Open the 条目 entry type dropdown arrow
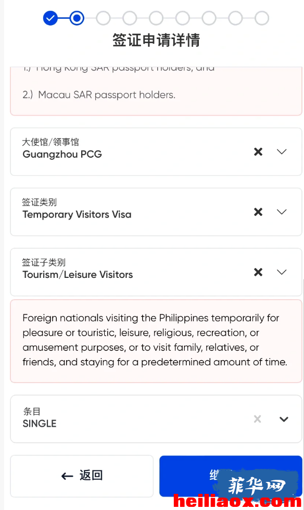This screenshot has height=510, width=304. pyautogui.click(x=284, y=419)
